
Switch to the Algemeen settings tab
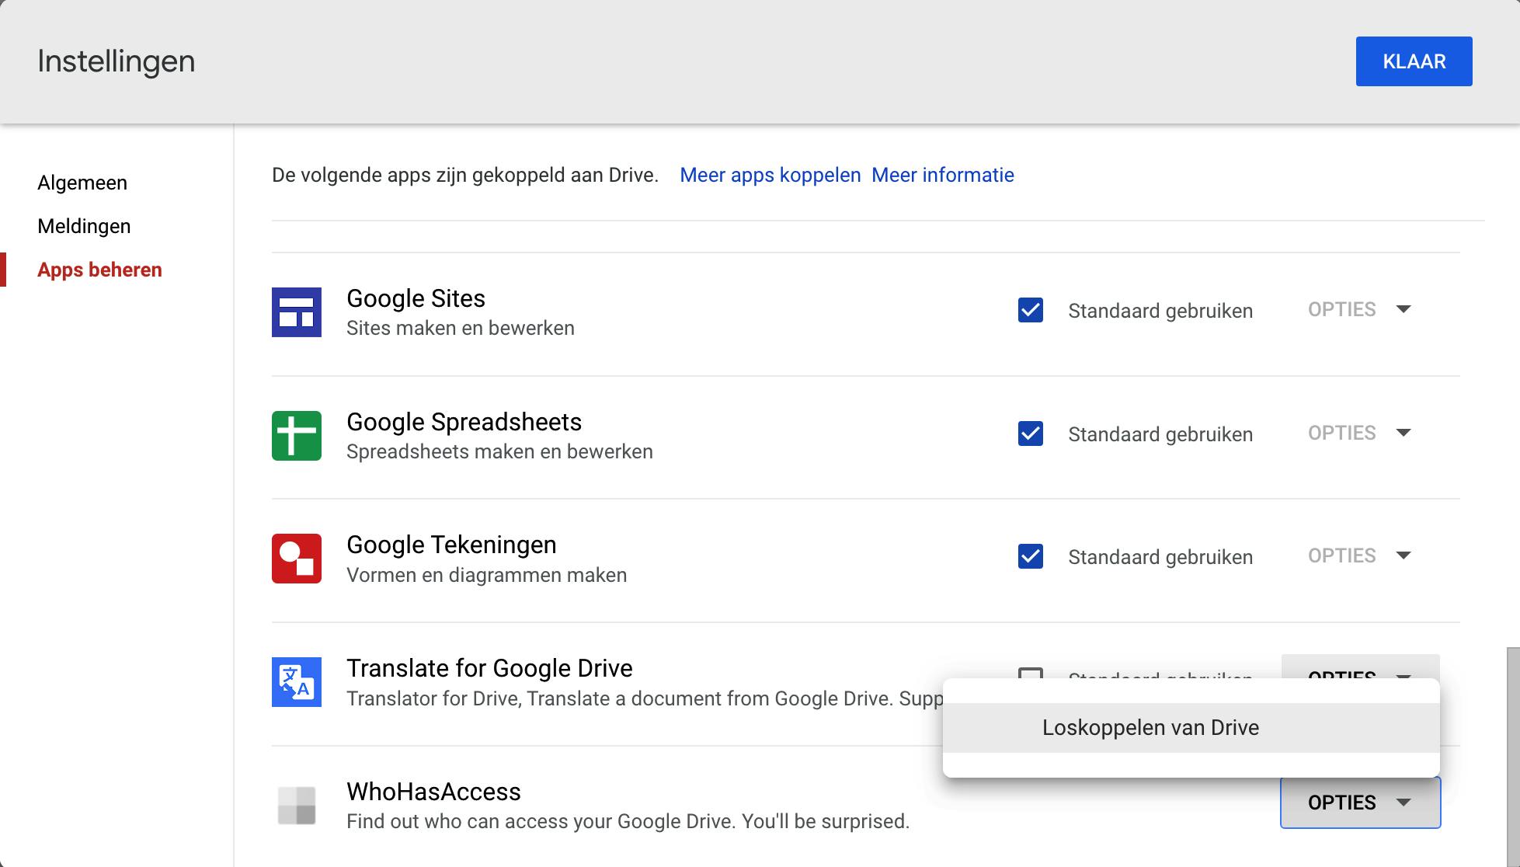tap(82, 183)
